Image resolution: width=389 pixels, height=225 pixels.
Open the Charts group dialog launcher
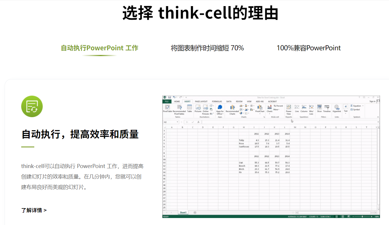tap(264, 117)
